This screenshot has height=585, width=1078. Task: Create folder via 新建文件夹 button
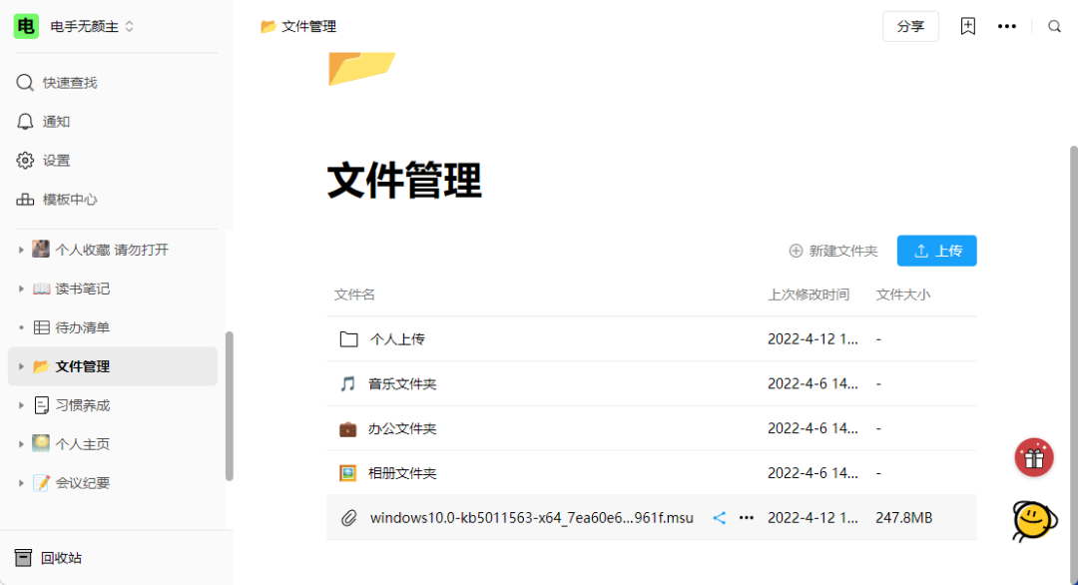click(833, 251)
